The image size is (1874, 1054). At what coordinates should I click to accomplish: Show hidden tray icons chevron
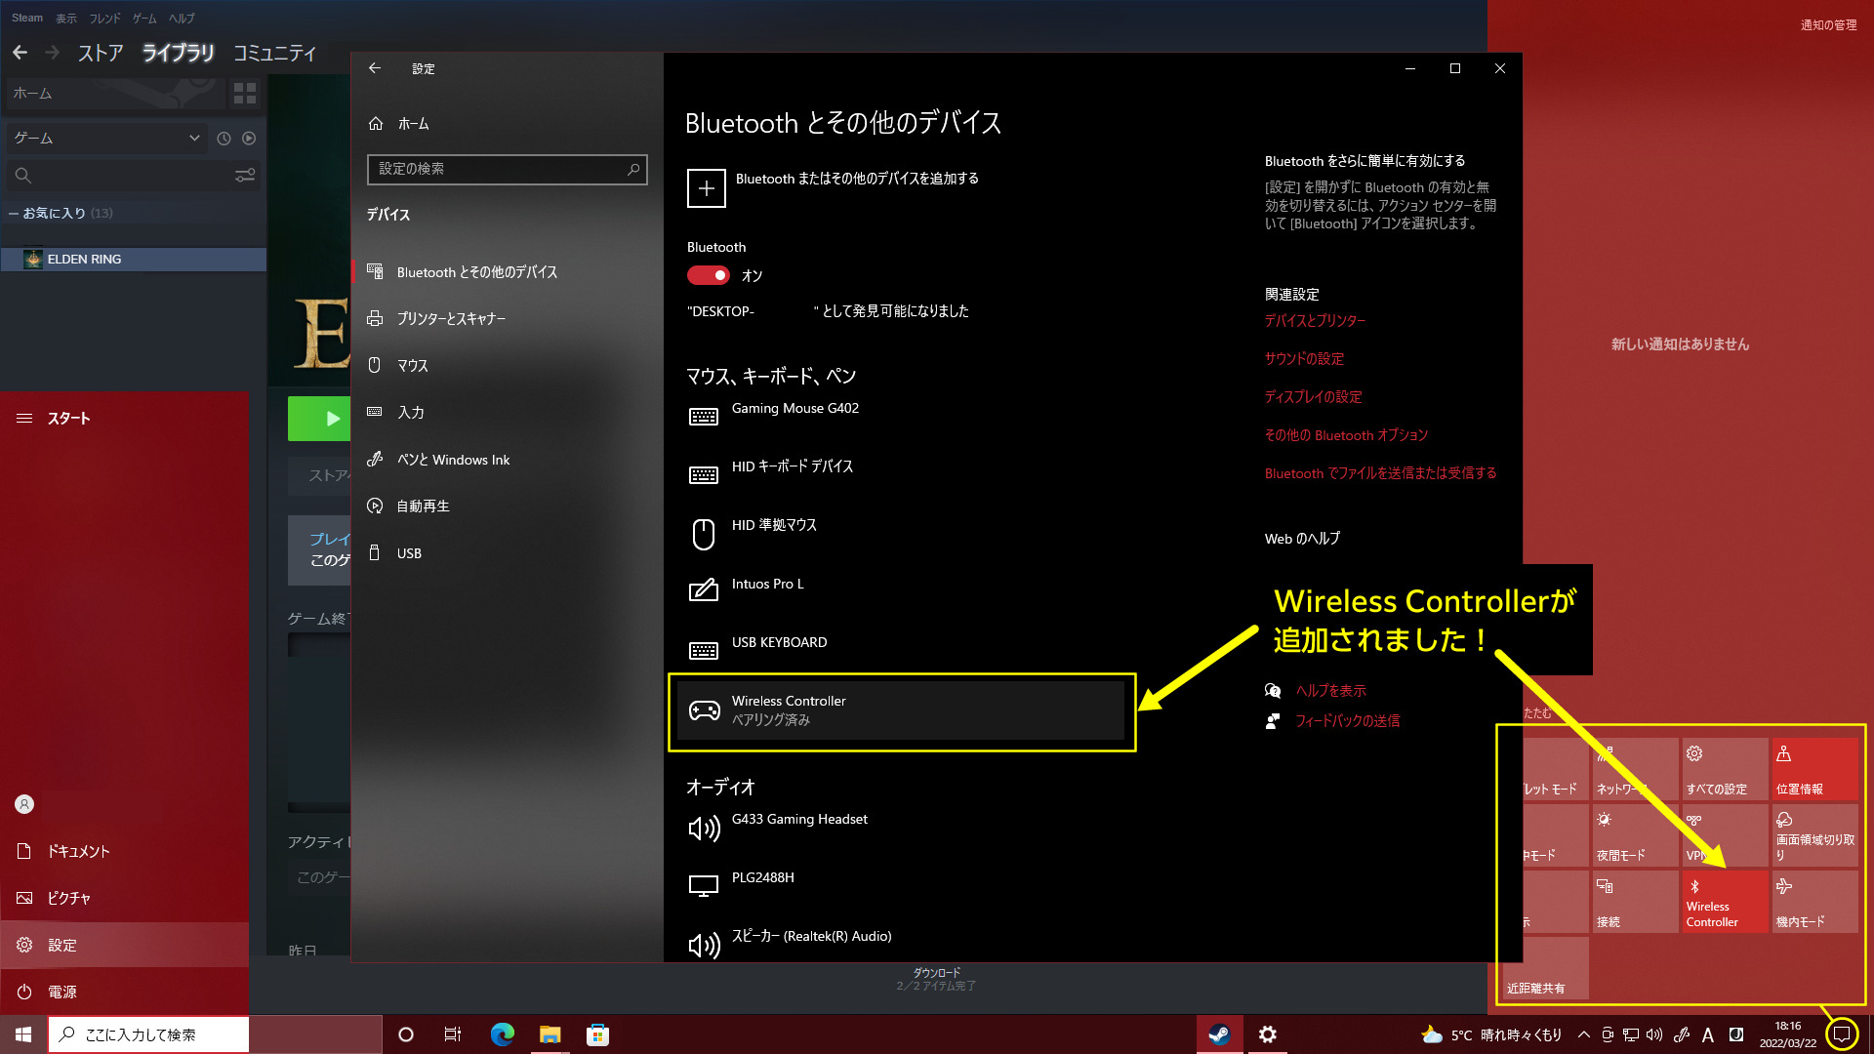click(1583, 1034)
